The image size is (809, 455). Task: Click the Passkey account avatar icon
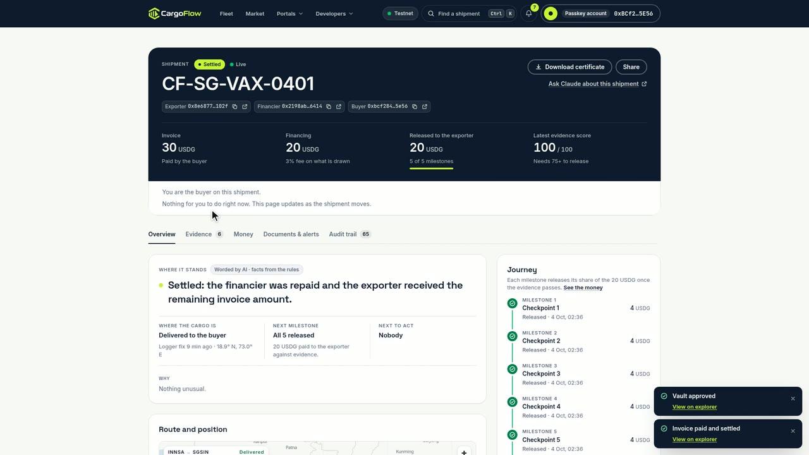point(550,13)
